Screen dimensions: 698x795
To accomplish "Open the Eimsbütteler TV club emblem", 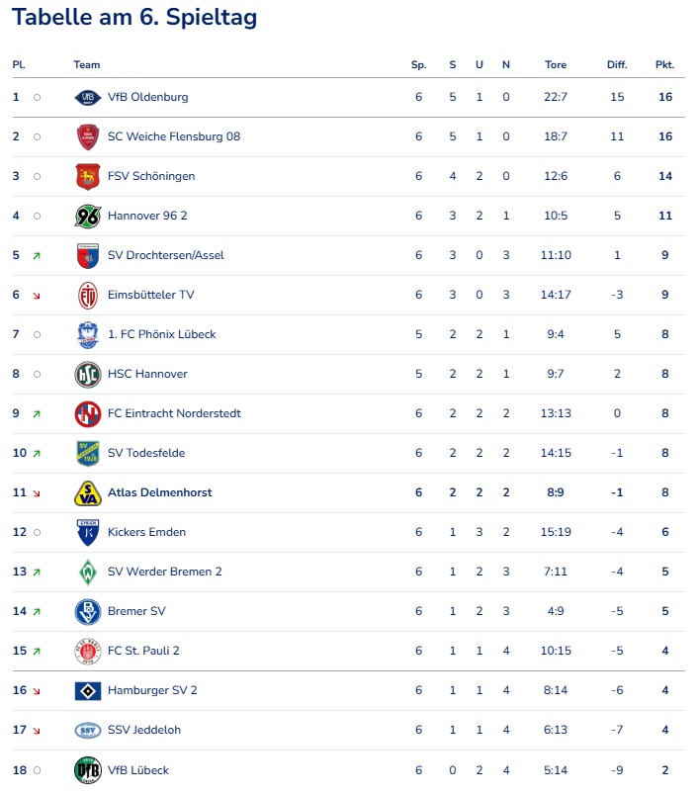I will click(x=88, y=295).
